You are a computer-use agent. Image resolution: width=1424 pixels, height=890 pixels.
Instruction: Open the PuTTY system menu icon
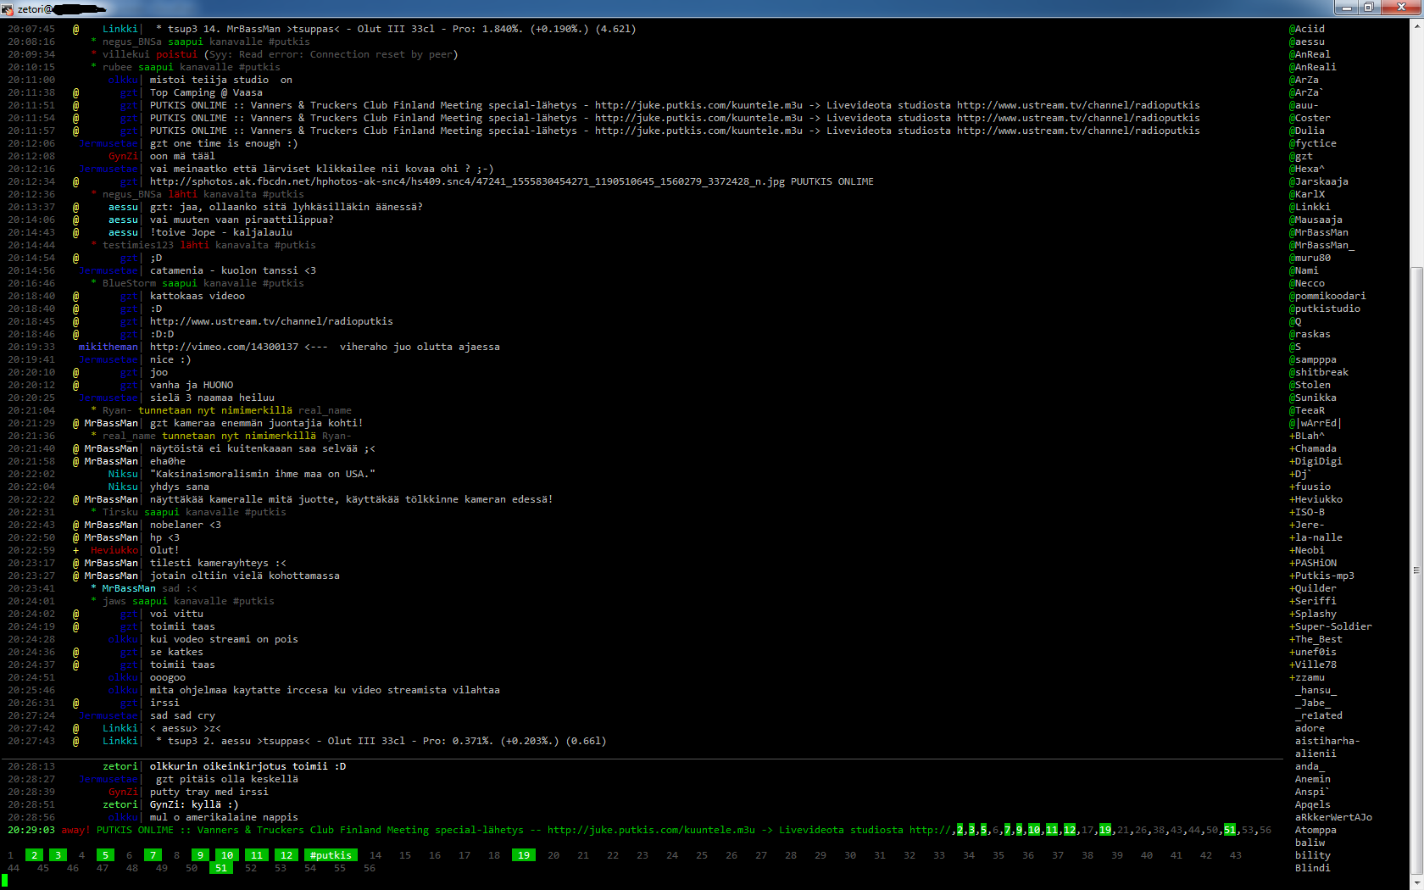point(8,9)
